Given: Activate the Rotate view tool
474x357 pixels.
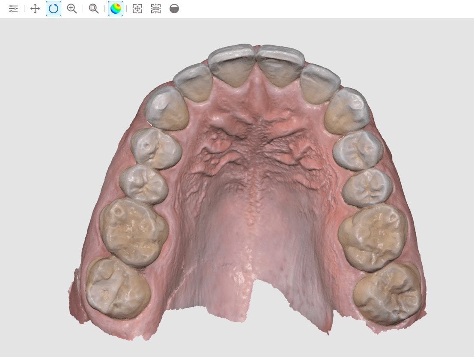Looking at the screenshot, I should tap(54, 9).
